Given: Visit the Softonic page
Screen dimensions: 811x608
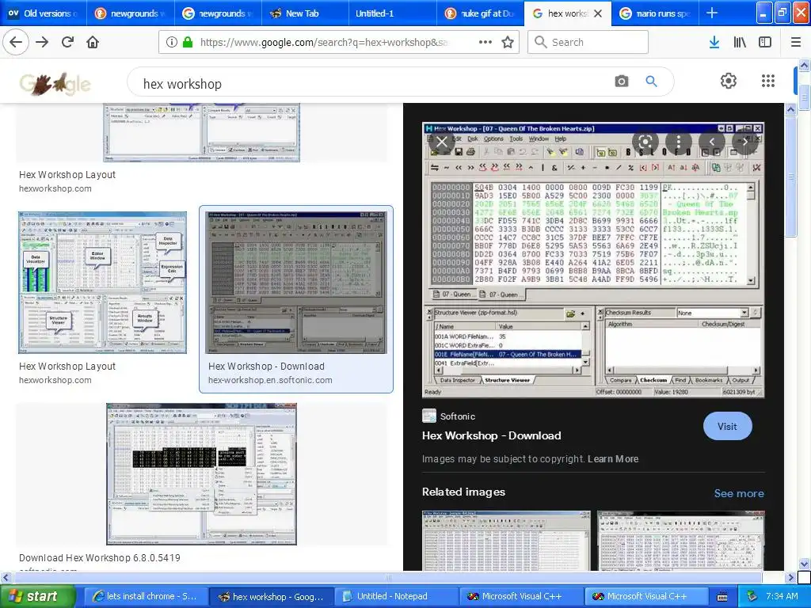Looking at the screenshot, I should click(x=727, y=427).
